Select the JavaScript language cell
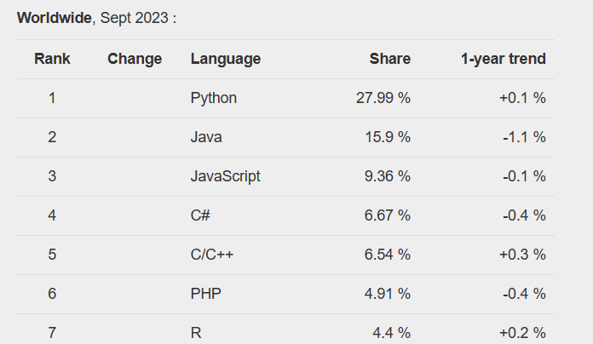Screen dimensions: 593x344 coord(226,176)
